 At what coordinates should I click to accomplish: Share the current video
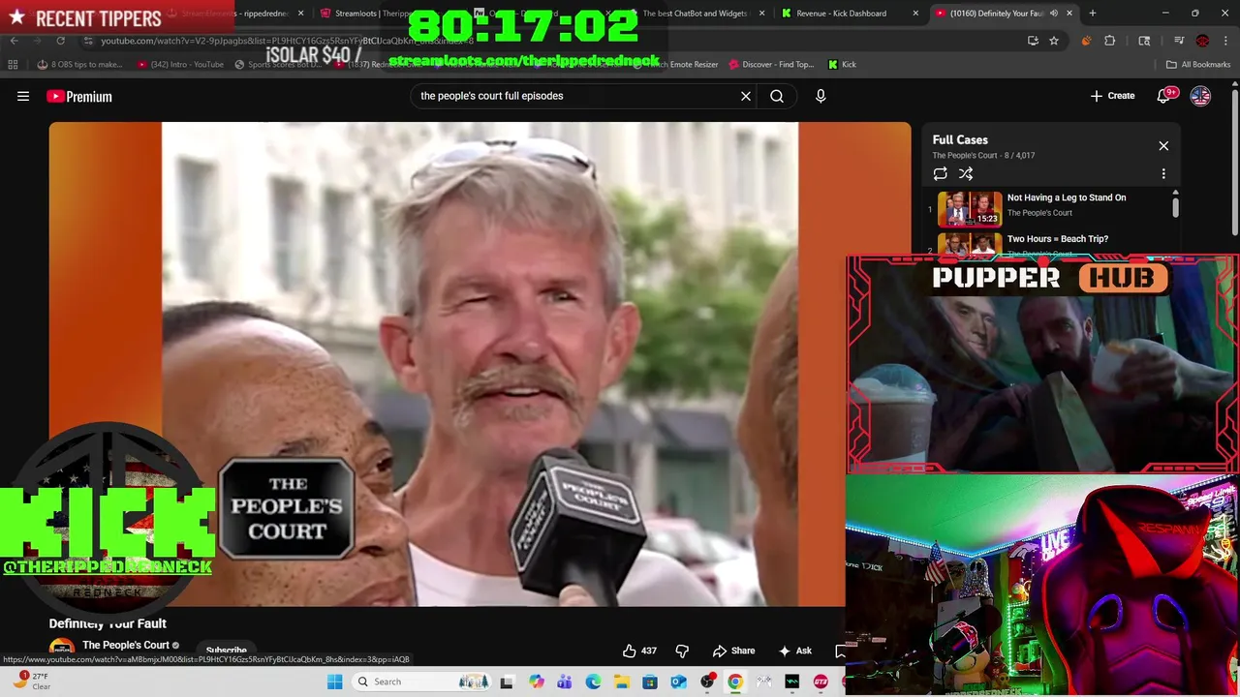click(x=733, y=651)
